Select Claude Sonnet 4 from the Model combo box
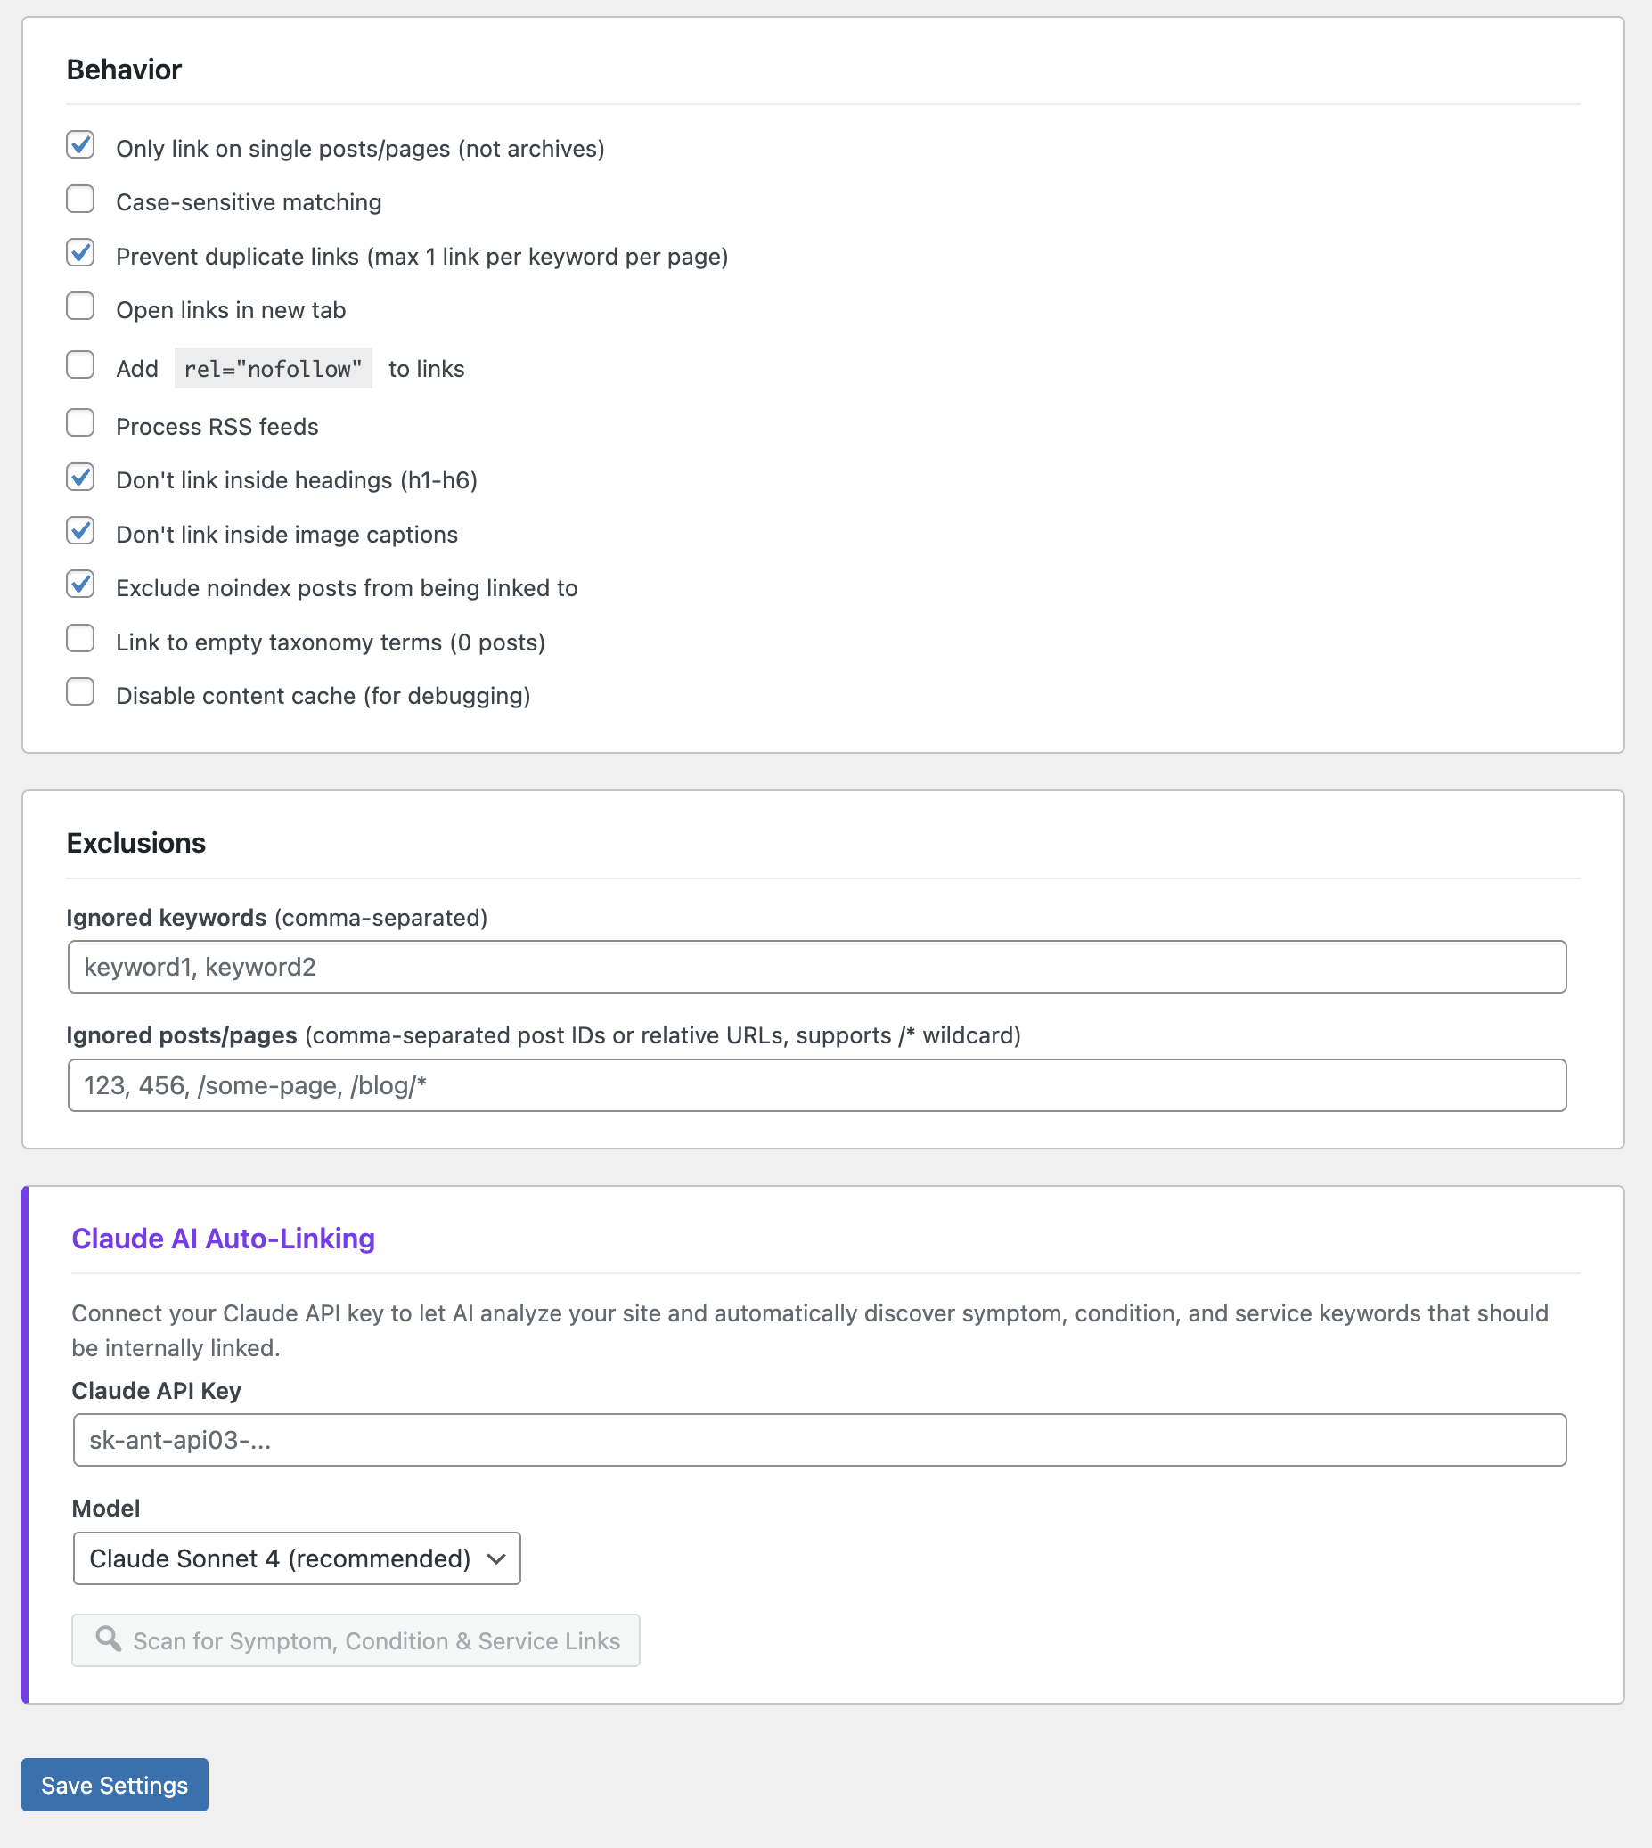 296,1558
